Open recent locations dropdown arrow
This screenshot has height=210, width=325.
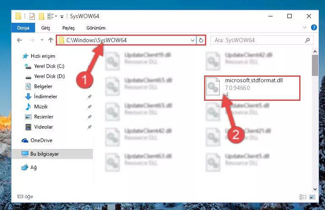click(42, 40)
